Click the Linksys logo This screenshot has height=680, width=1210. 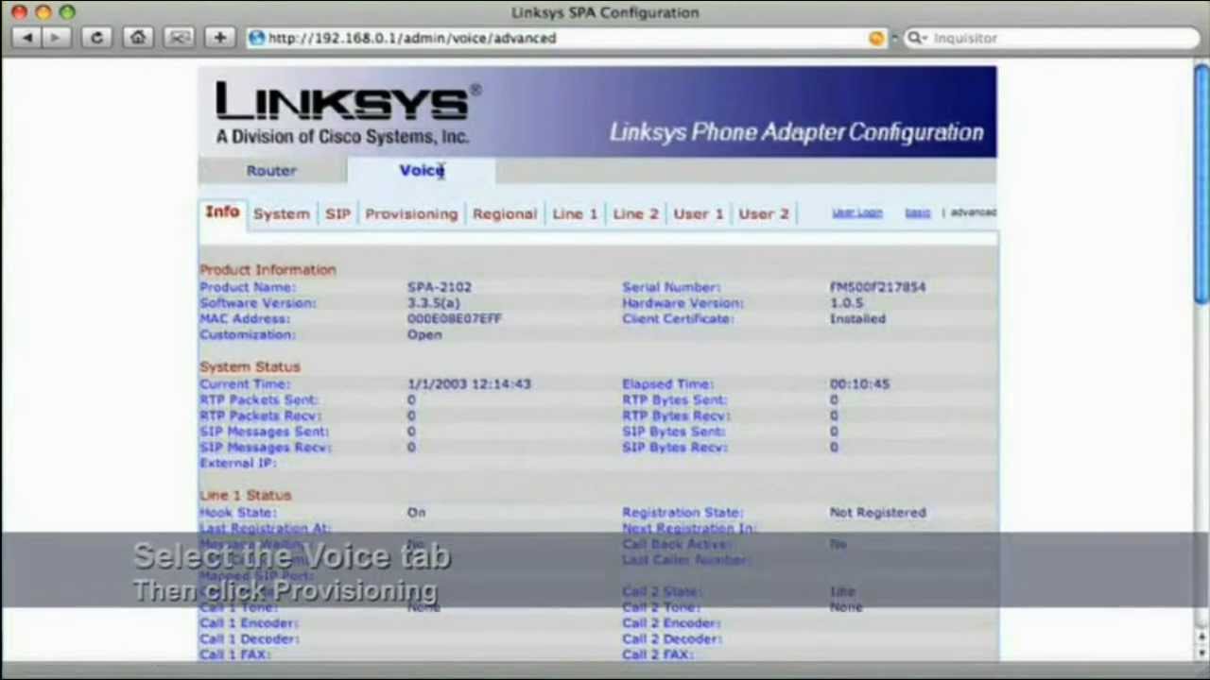(x=348, y=111)
